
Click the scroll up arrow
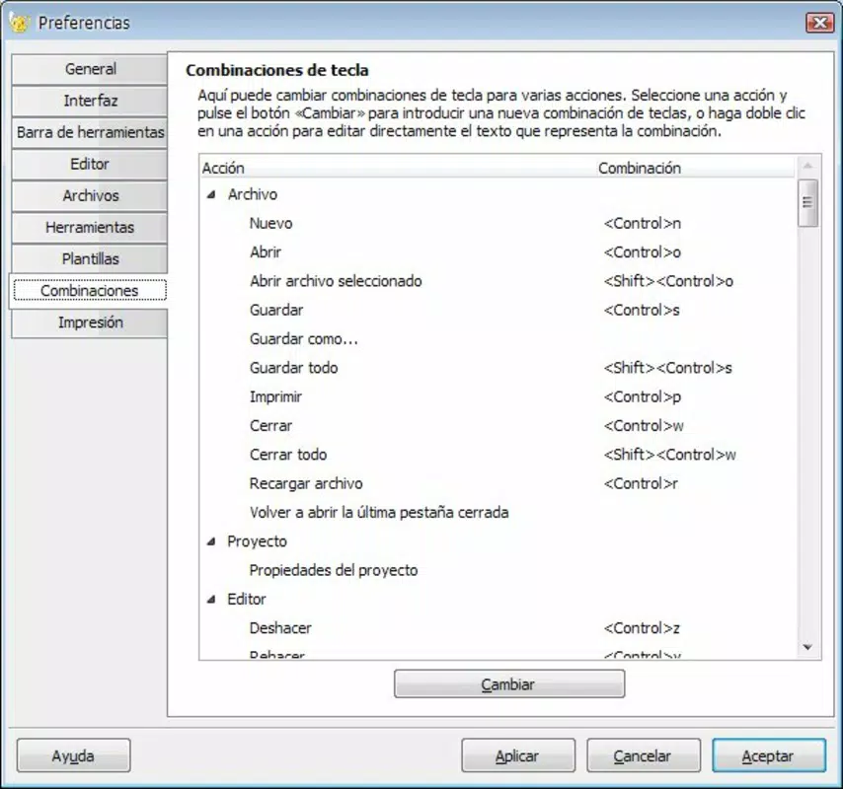click(x=807, y=166)
